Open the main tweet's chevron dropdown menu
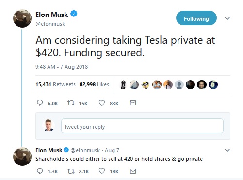Viewport: 243px width, 180px height. 227,18
